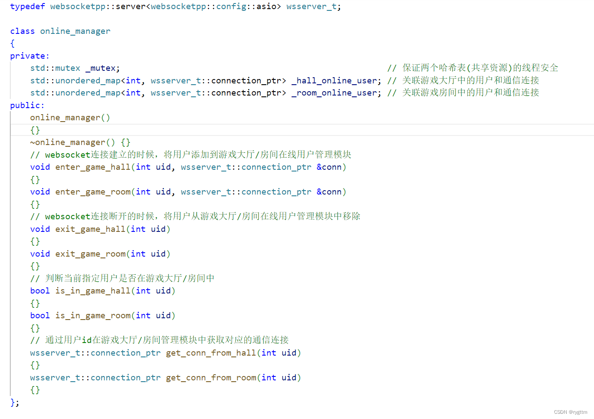Click the get_conn_from_hall function declaration
594x419 pixels.
(165, 353)
